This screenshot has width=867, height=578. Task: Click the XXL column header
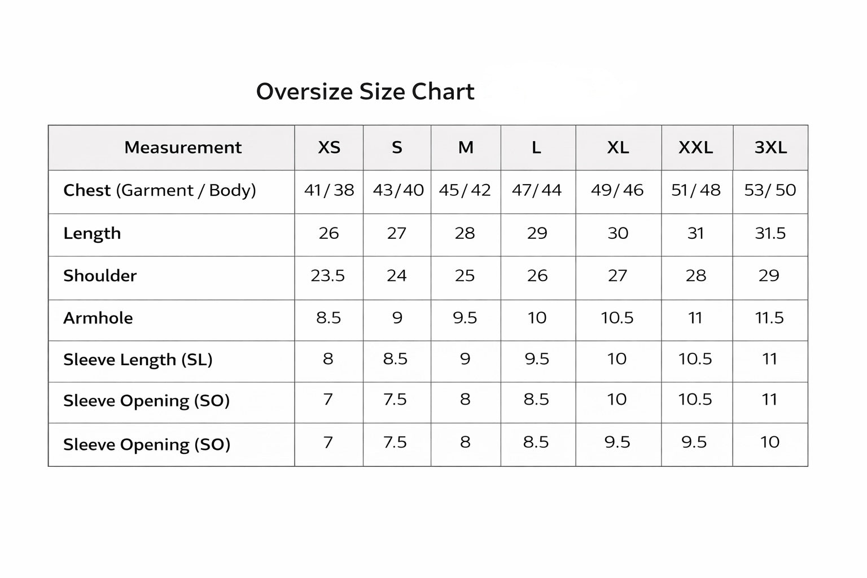pyautogui.click(x=695, y=147)
